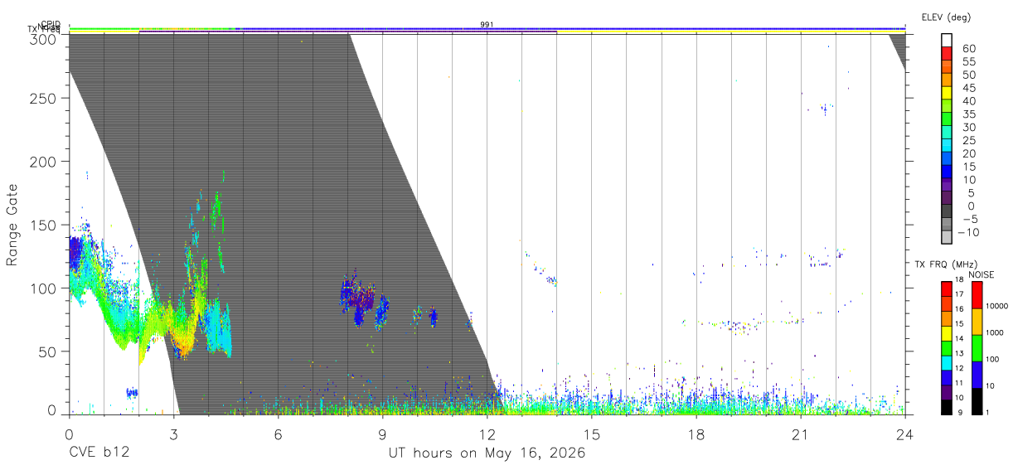1018x470 pixels.
Task: Click the 30 label in ELEV legend
Action: click(968, 127)
